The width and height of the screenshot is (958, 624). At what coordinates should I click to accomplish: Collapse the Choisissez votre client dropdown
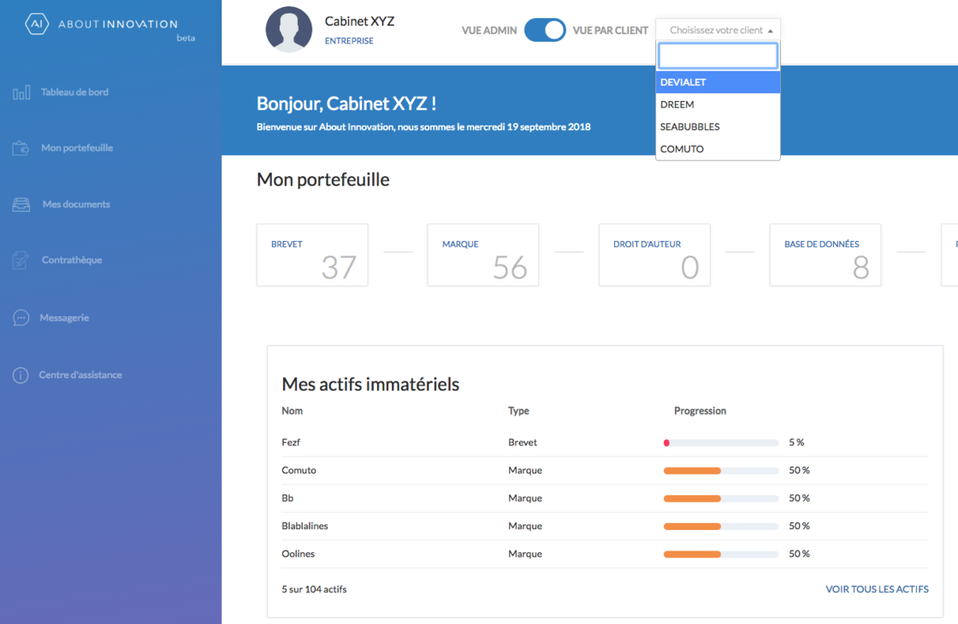pos(718,30)
